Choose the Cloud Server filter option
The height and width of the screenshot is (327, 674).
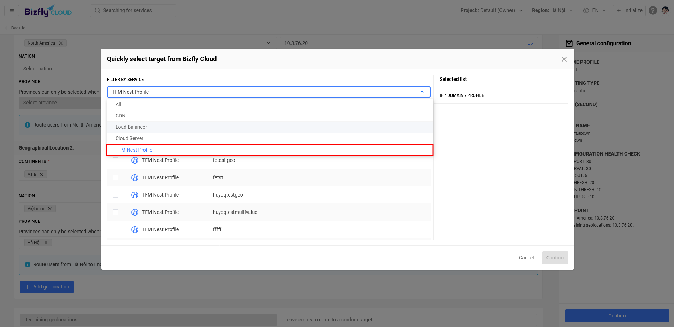(x=270, y=138)
